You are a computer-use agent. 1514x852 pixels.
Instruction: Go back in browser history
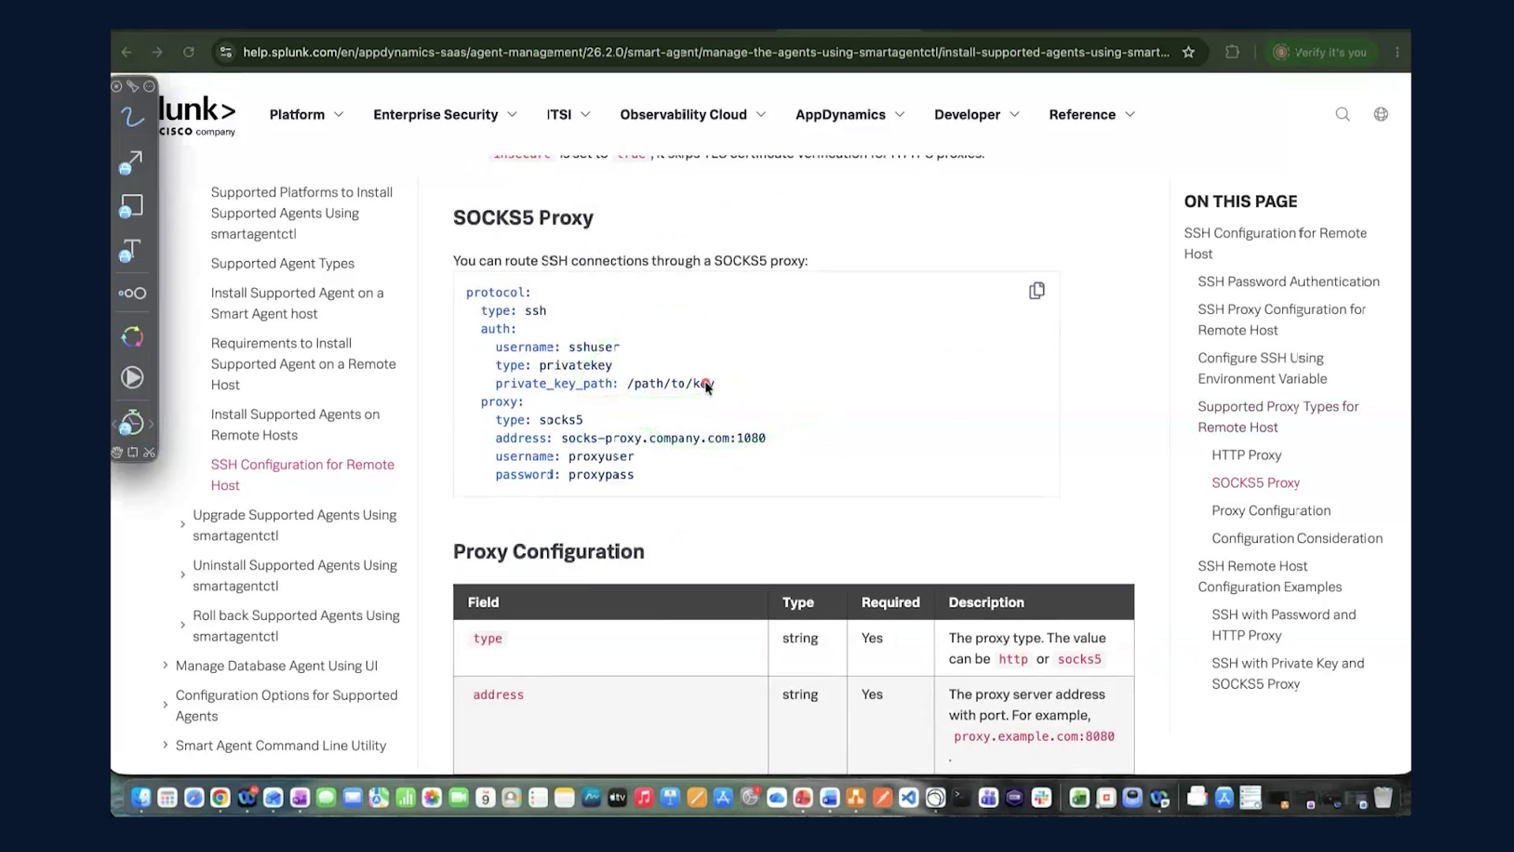click(x=126, y=52)
